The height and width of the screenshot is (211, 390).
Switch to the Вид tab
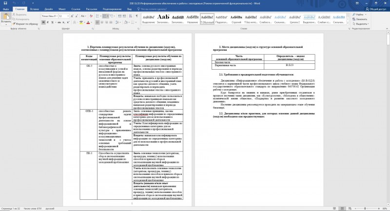(129, 9)
